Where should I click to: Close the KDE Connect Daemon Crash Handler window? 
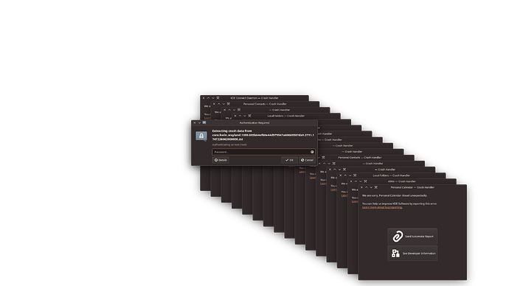point(204,98)
